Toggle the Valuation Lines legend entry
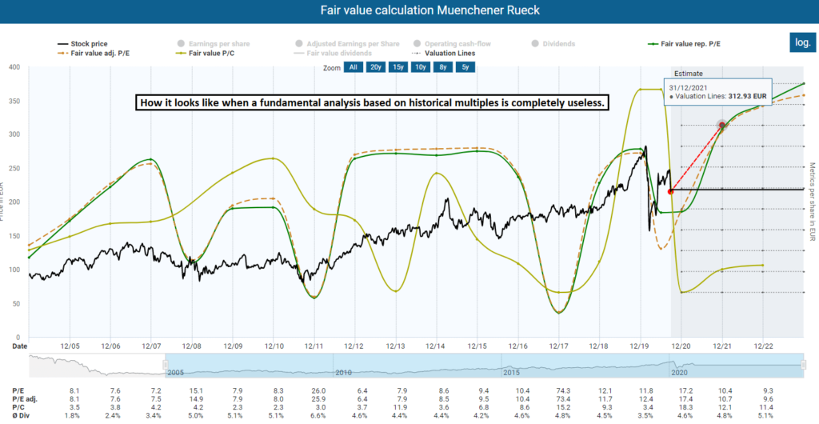819x424 pixels. coord(444,53)
